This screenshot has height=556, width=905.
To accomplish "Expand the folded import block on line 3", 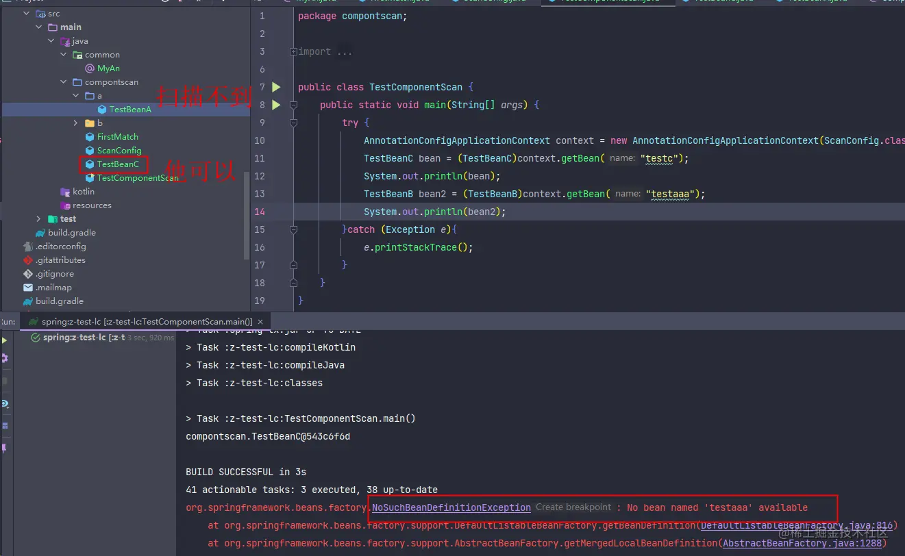I will point(293,51).
